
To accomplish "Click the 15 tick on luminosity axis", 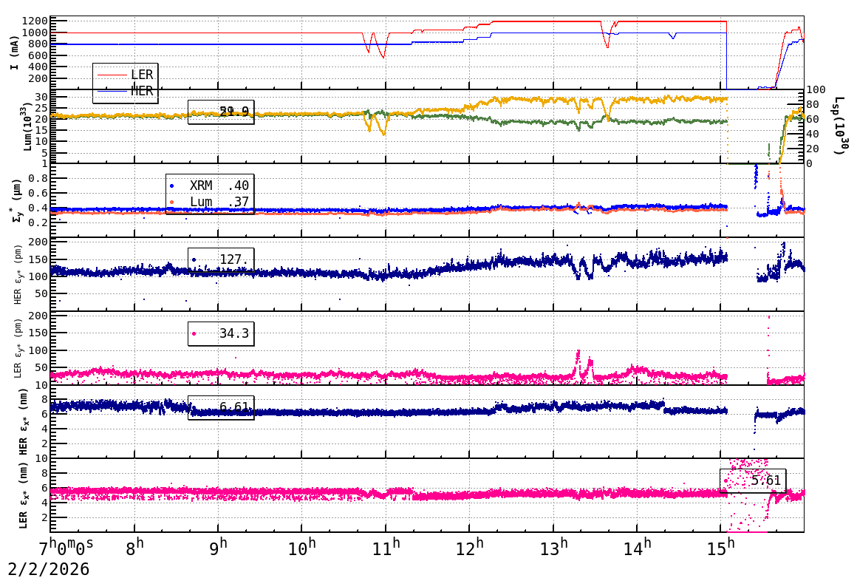I will click(x=42, y=130).
